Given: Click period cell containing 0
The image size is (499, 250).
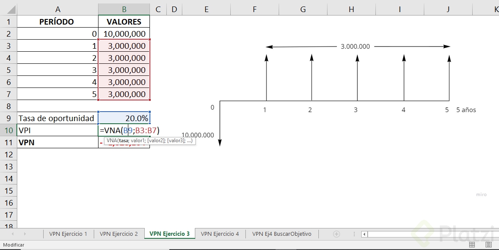Looking at the screenshot, I should [57, 34].
